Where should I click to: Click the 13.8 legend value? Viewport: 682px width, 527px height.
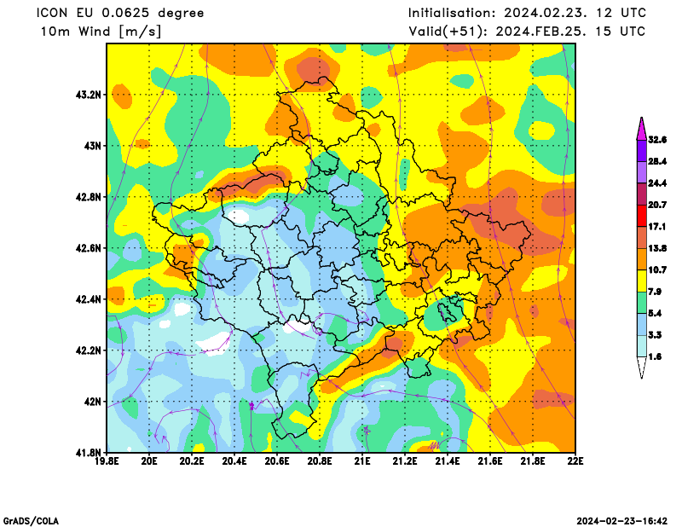[657, 248]
